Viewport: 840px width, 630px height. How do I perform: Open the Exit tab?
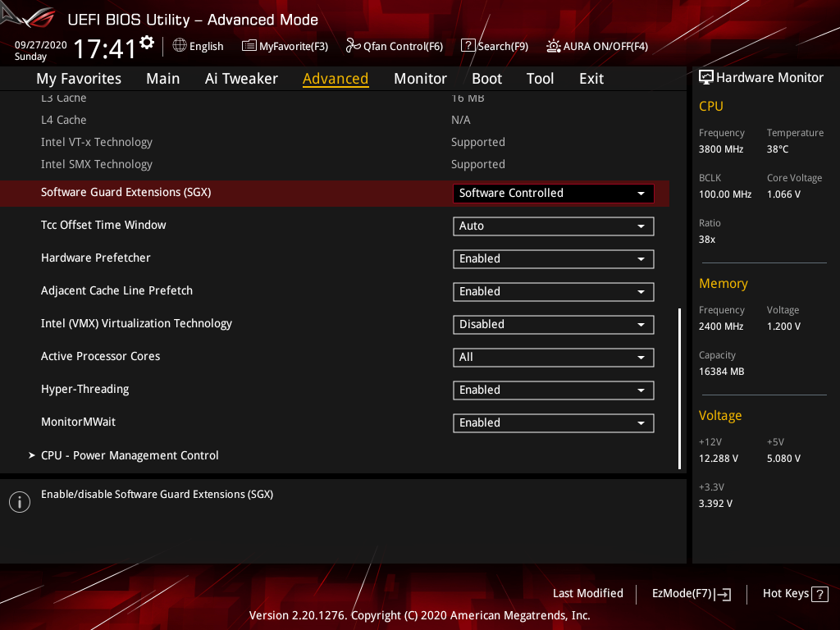pos(591,79)
